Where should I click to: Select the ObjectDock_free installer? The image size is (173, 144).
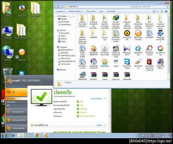[x=138, y=51]
